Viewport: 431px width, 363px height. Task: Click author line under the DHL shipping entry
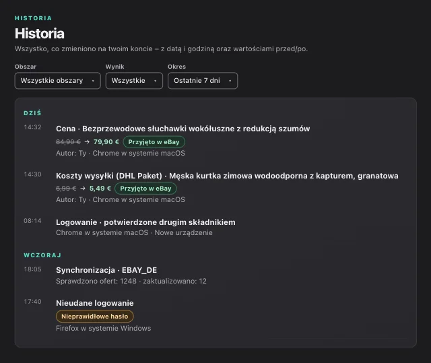point(121,199)
